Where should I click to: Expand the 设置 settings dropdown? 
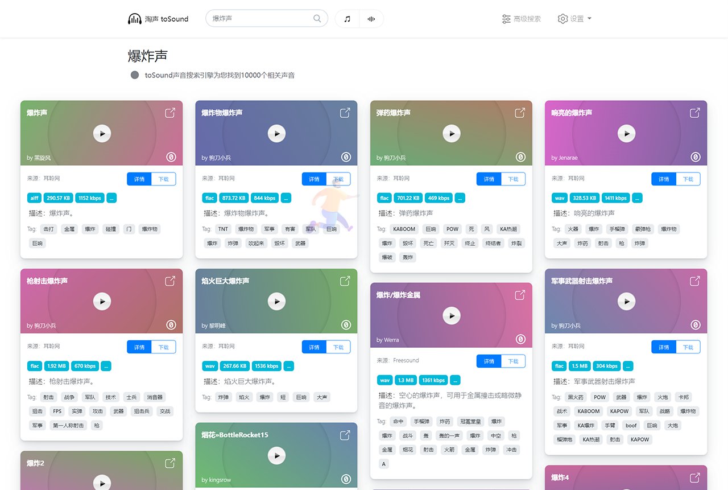pos(574,19)
